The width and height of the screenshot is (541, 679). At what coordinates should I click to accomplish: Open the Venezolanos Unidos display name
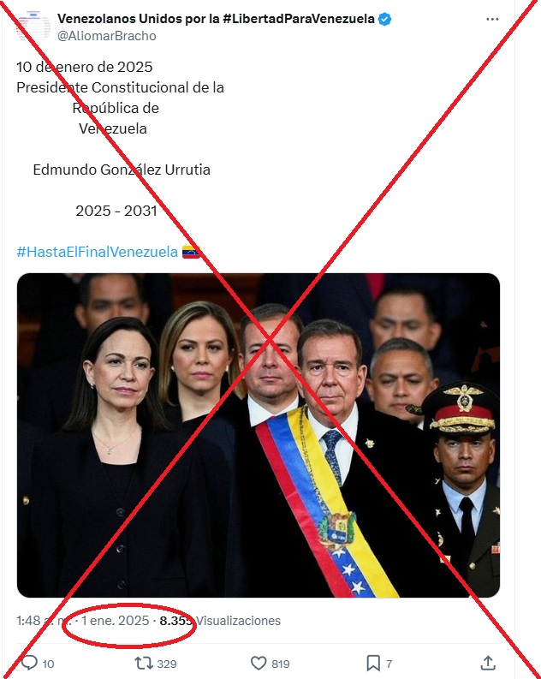(216, 19)
